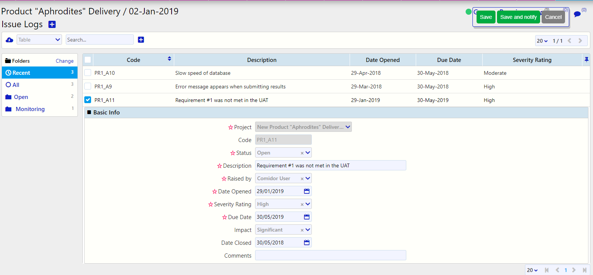Click the pin icon in table header
The image size is (593, 275).
coord(586,60)
